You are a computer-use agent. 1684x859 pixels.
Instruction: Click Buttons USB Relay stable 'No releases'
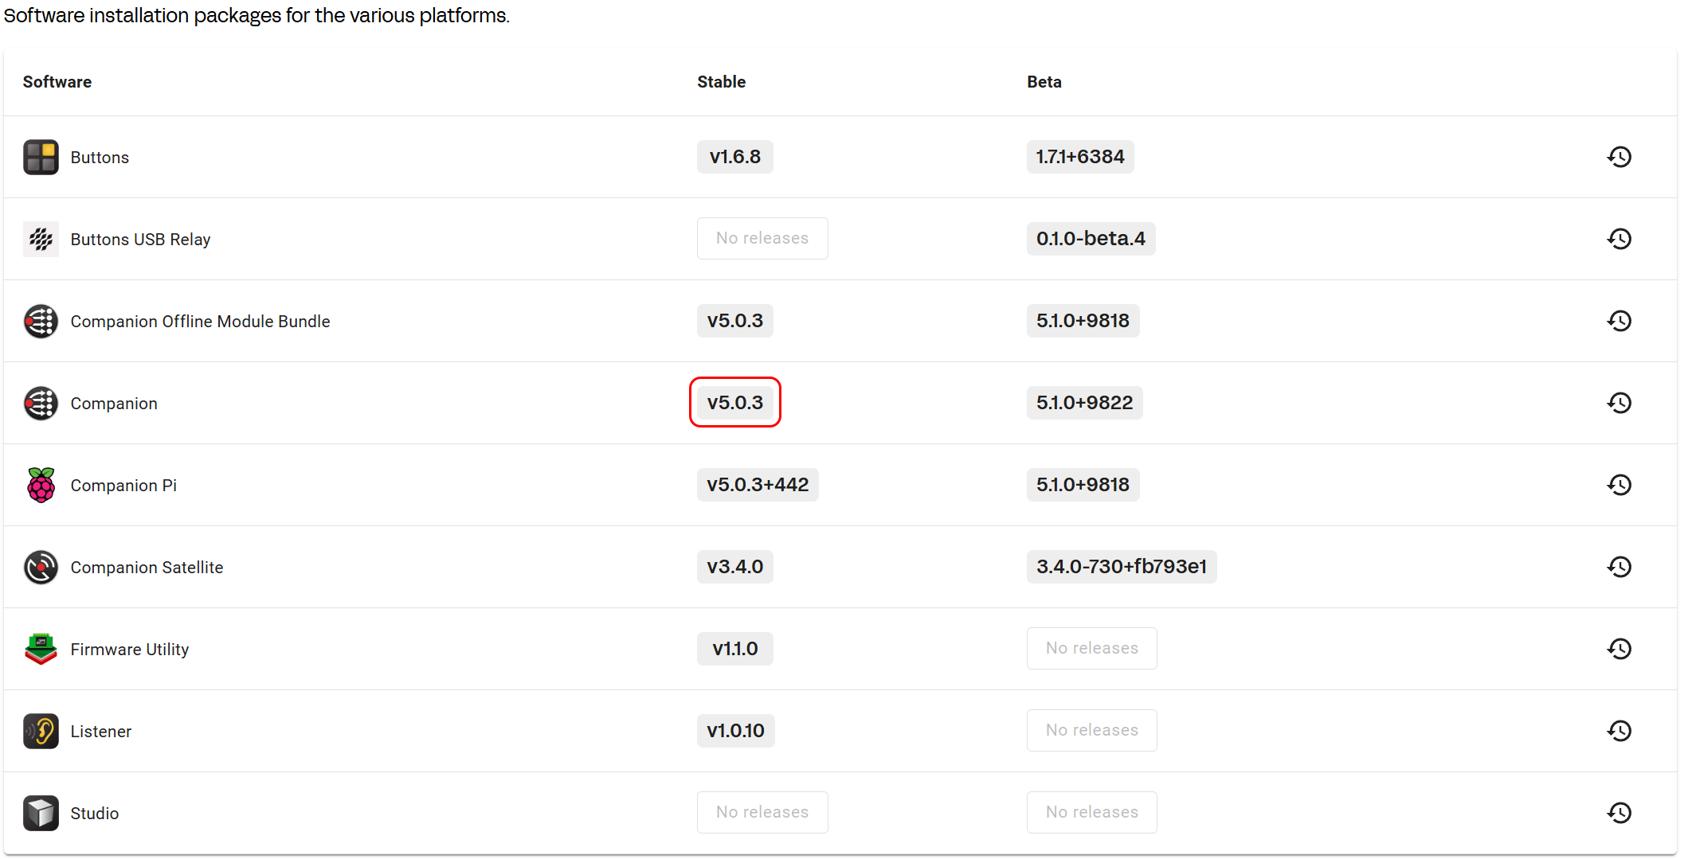(x=762, y=239)
